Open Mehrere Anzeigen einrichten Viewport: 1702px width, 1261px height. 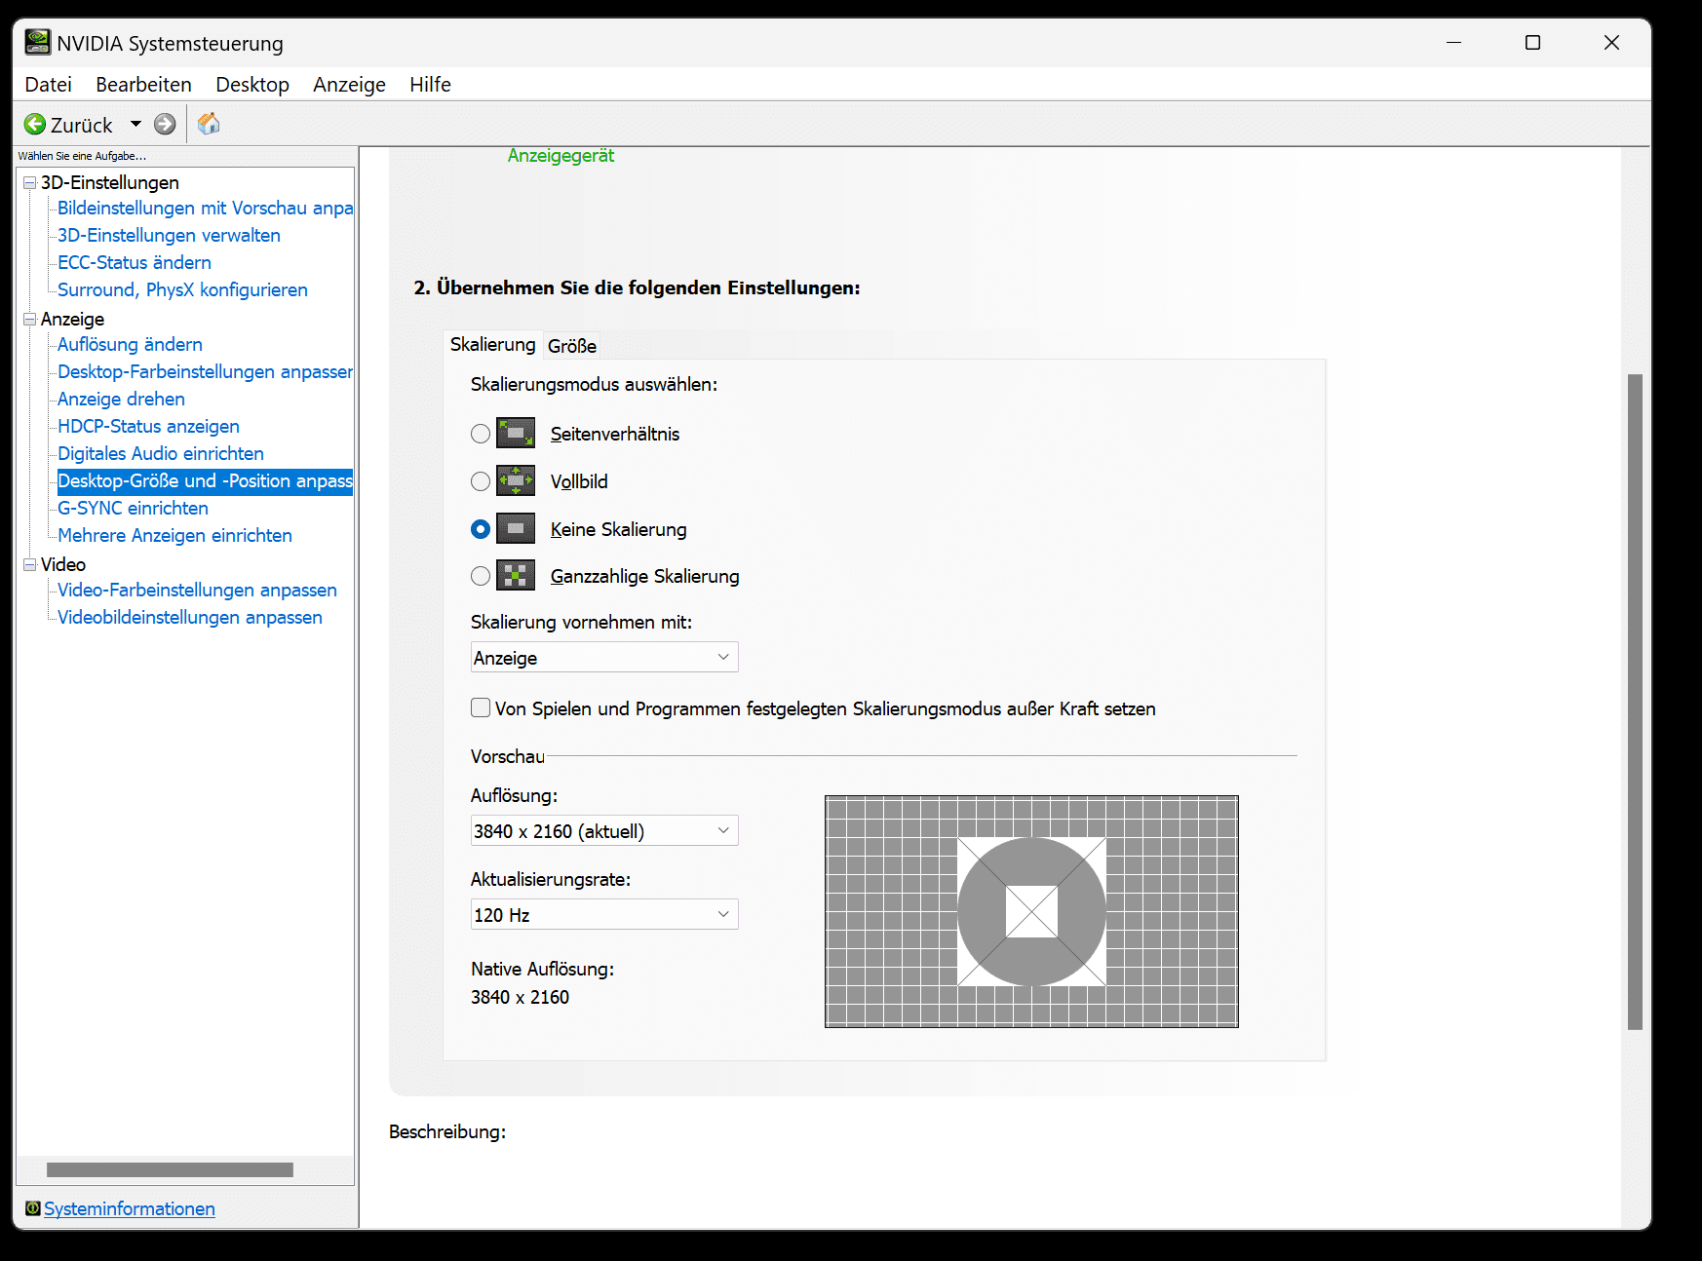pos(174,535)
